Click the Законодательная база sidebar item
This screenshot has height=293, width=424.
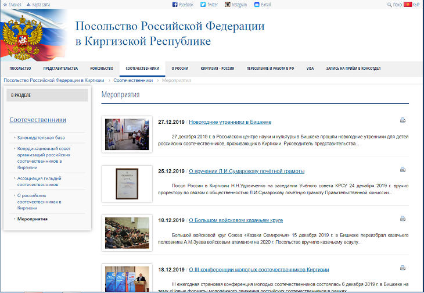tap(41, 138)
